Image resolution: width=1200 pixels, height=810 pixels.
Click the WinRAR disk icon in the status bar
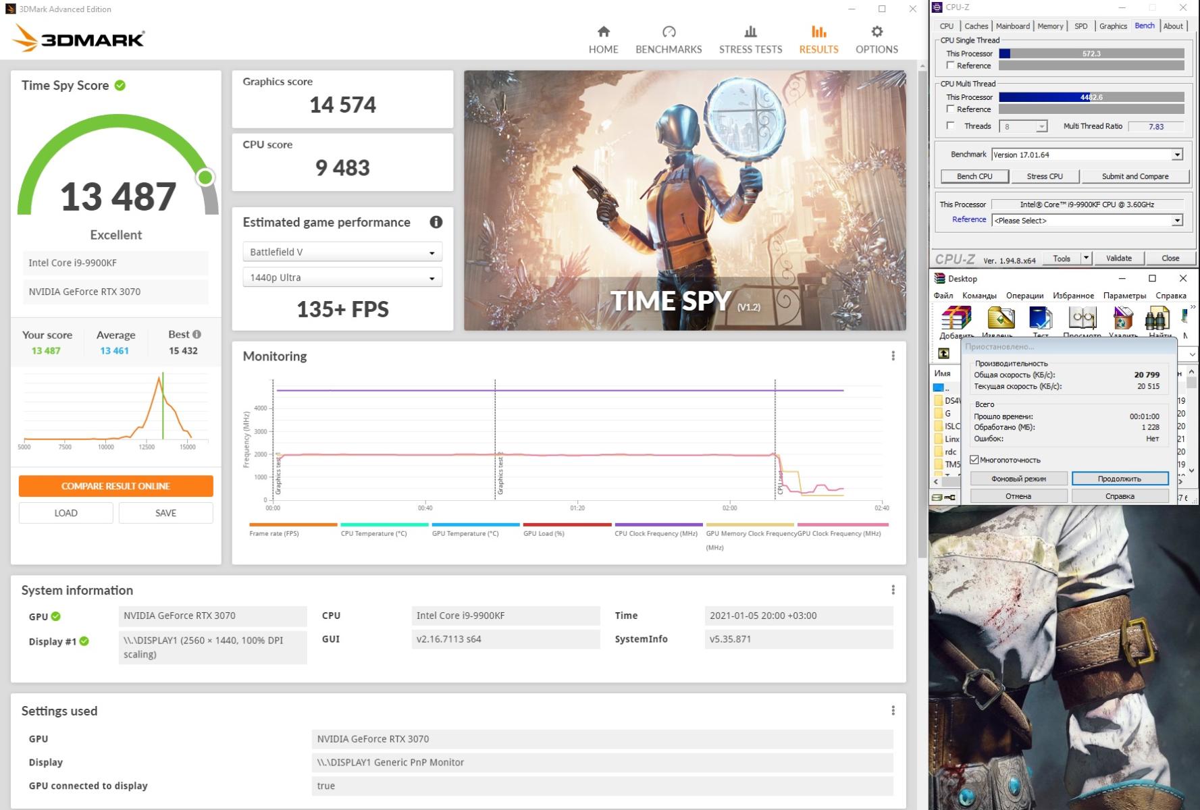937,497
